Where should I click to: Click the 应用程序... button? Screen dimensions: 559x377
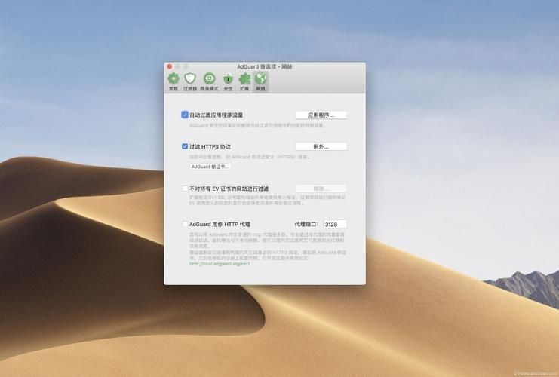[x=321, y=115]
